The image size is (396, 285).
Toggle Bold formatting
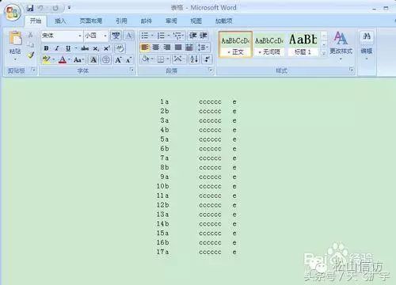tap(46, 48)
